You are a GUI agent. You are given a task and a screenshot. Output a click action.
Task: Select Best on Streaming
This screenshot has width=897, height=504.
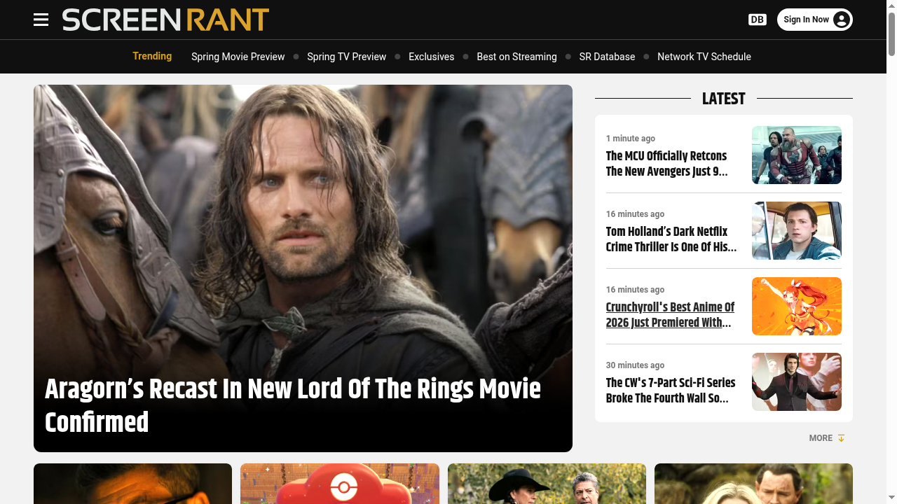pos(516,57)
